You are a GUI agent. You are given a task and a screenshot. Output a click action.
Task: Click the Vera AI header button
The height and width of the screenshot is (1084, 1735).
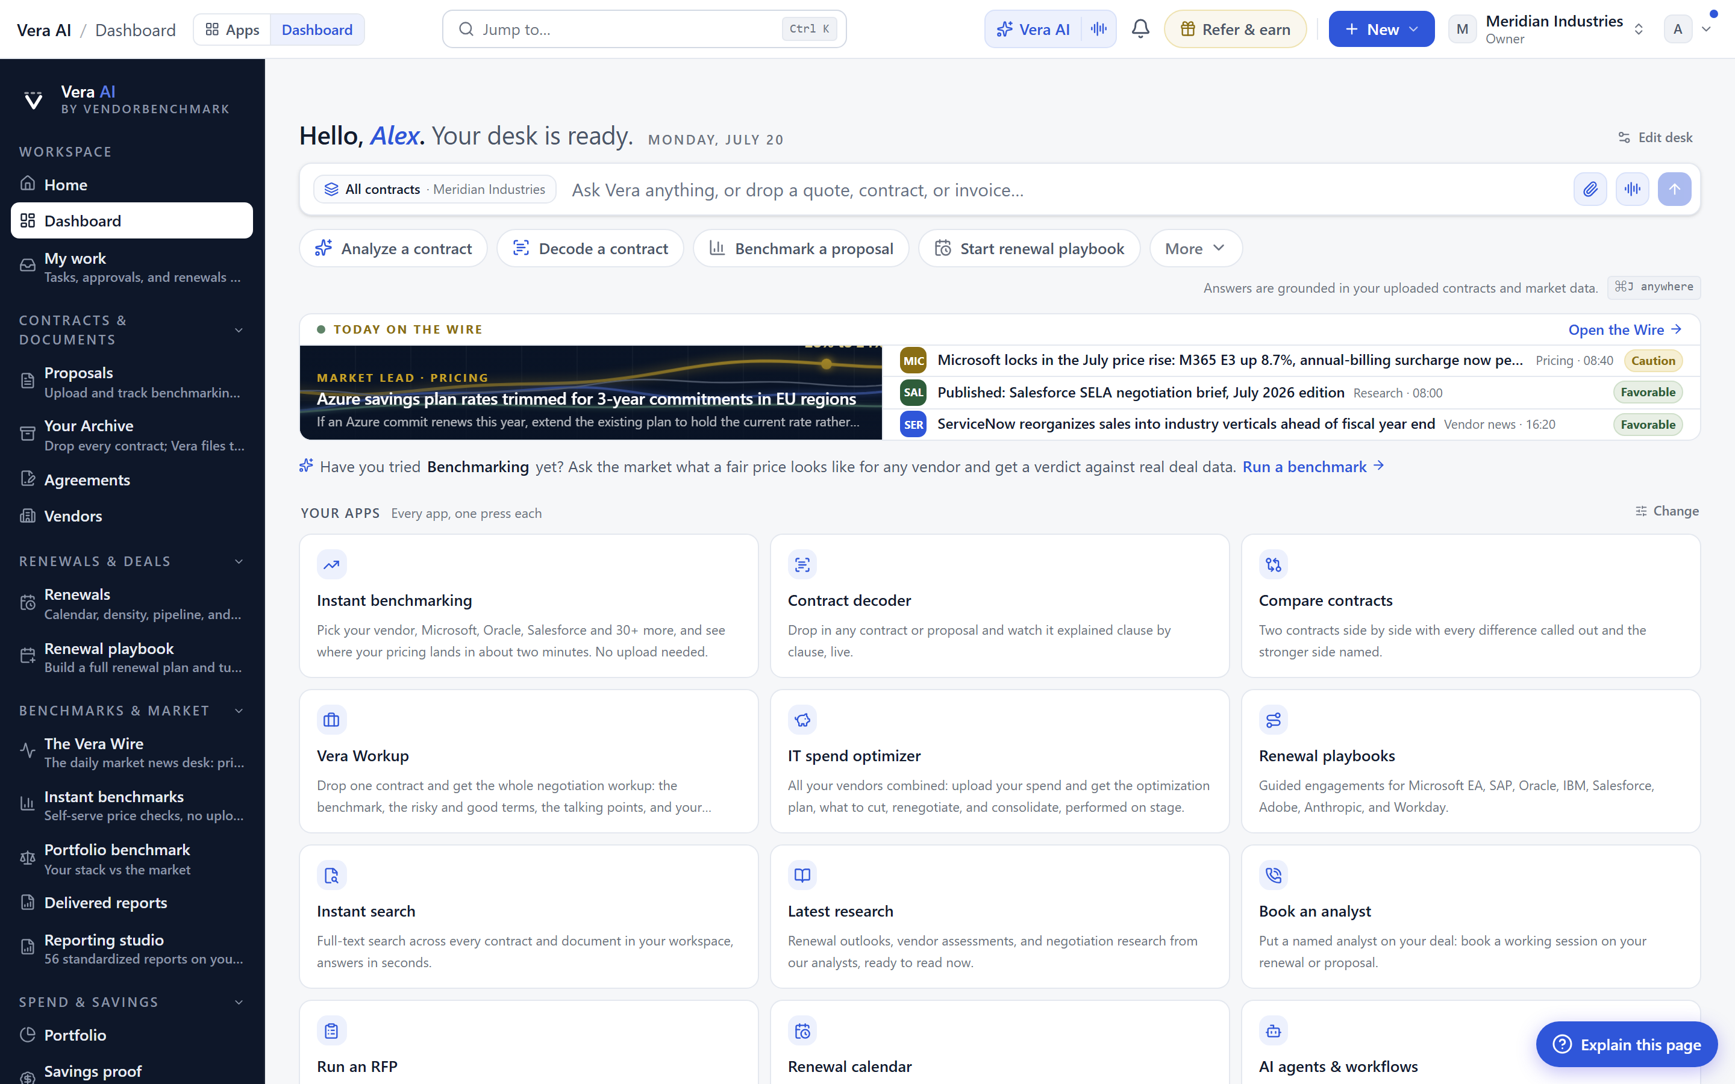click(x=1033, y=30)
